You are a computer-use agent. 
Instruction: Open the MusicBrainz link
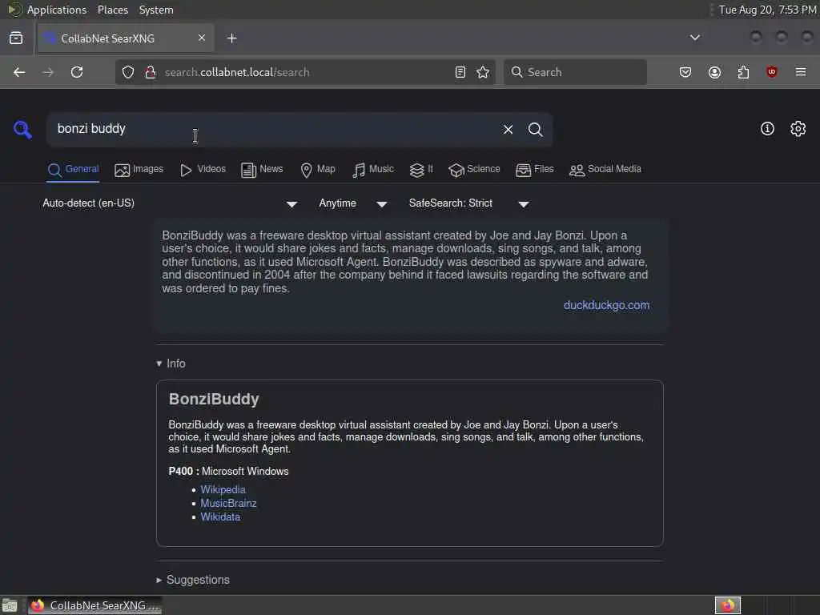(x=228, y=504)
